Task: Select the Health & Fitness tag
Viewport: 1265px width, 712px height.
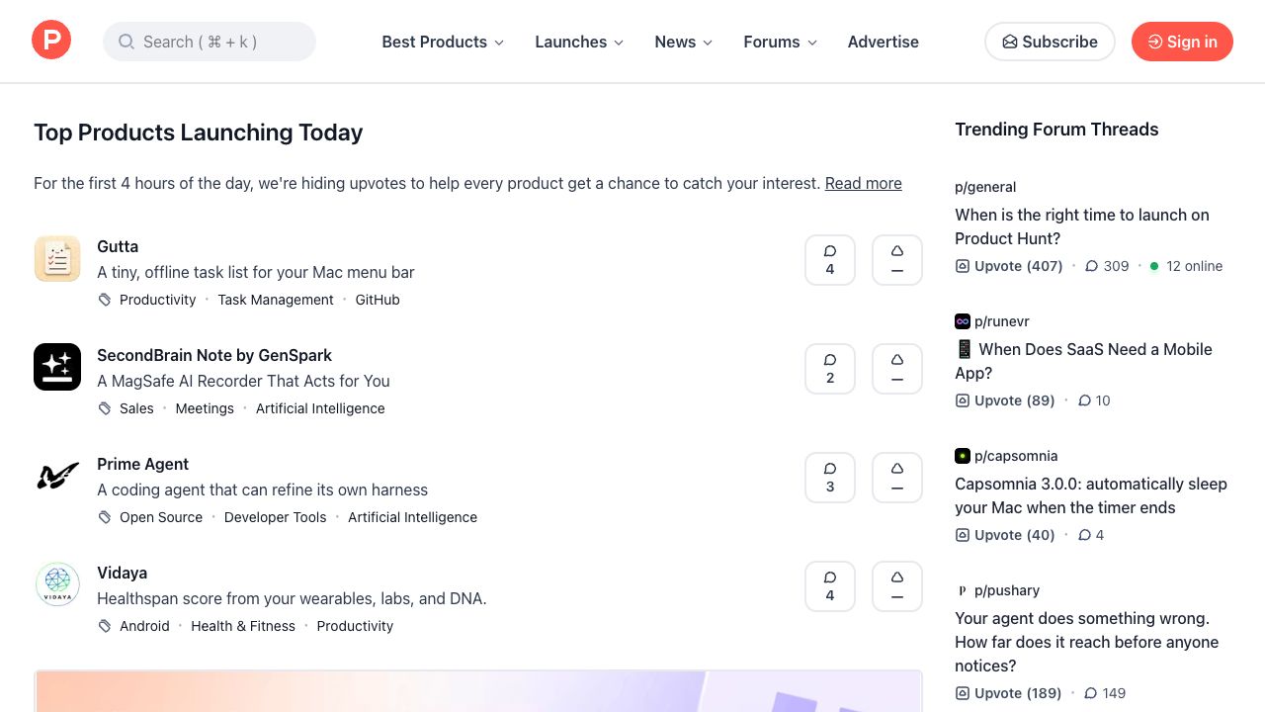Action: pyautogui.click(x=243, y=626)
